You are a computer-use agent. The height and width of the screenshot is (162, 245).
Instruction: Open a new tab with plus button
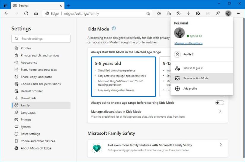68,6
